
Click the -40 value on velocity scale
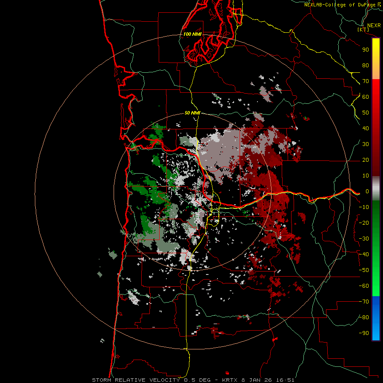(364, 254)
